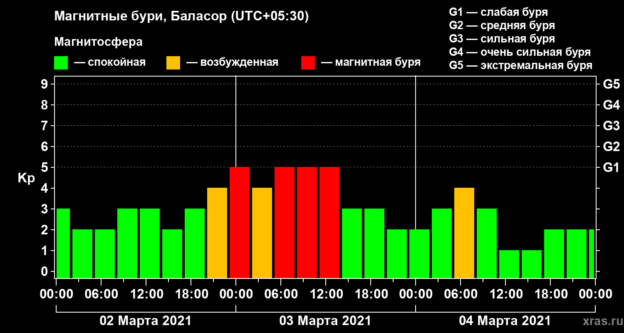
Task: Click the yellow 'возбужденная' legend swatch
Action: tap(173, 63)
